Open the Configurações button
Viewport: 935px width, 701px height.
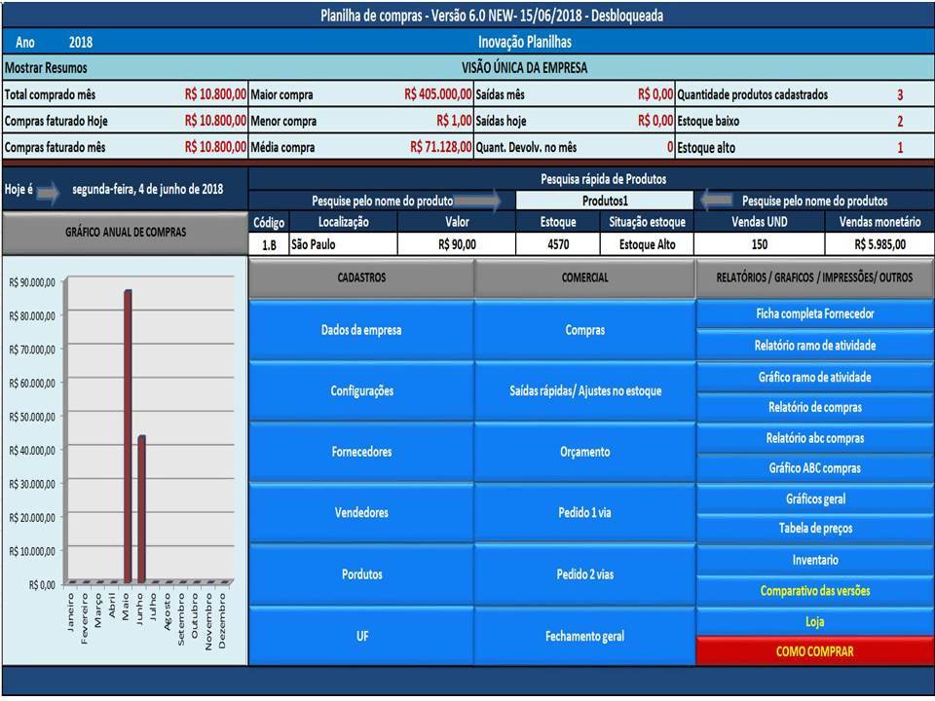coord(360,390)
